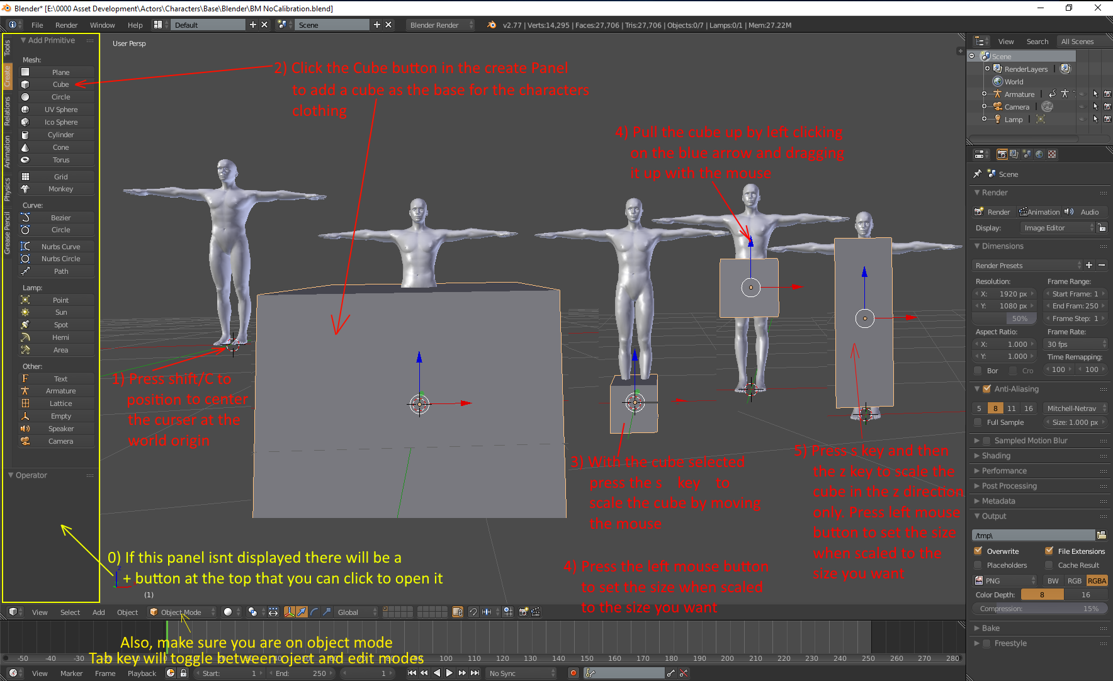Enable Full Sample checkbox
Viewport: 1113px width, 681px height.
(978, 422)
